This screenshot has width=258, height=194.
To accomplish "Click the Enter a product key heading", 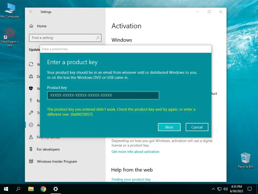I will coord(72,62).
